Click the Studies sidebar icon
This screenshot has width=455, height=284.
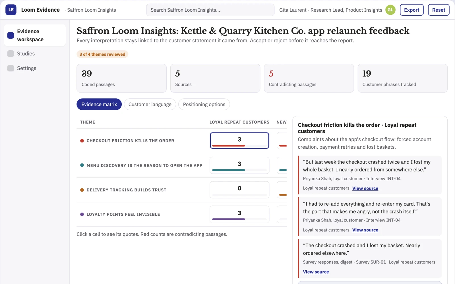(11, 53)
